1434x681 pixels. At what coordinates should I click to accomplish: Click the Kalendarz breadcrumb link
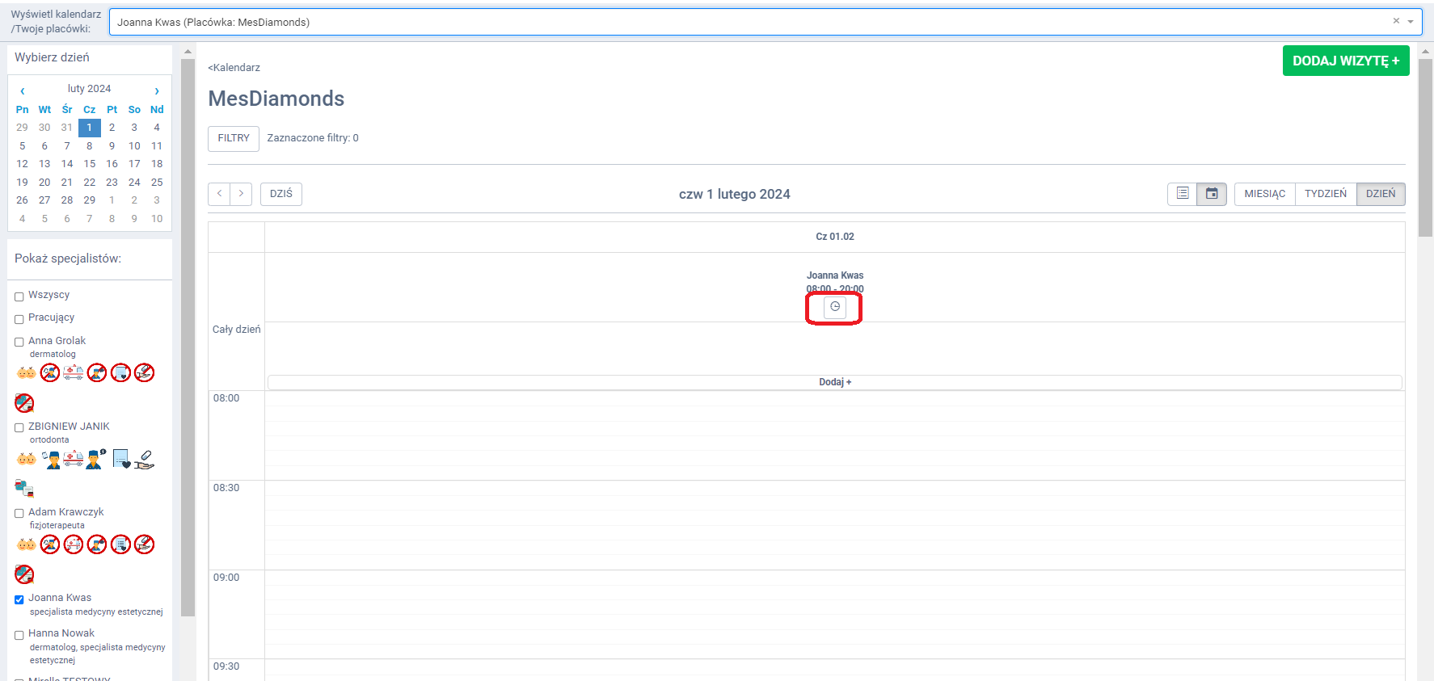tap(234, 68)
